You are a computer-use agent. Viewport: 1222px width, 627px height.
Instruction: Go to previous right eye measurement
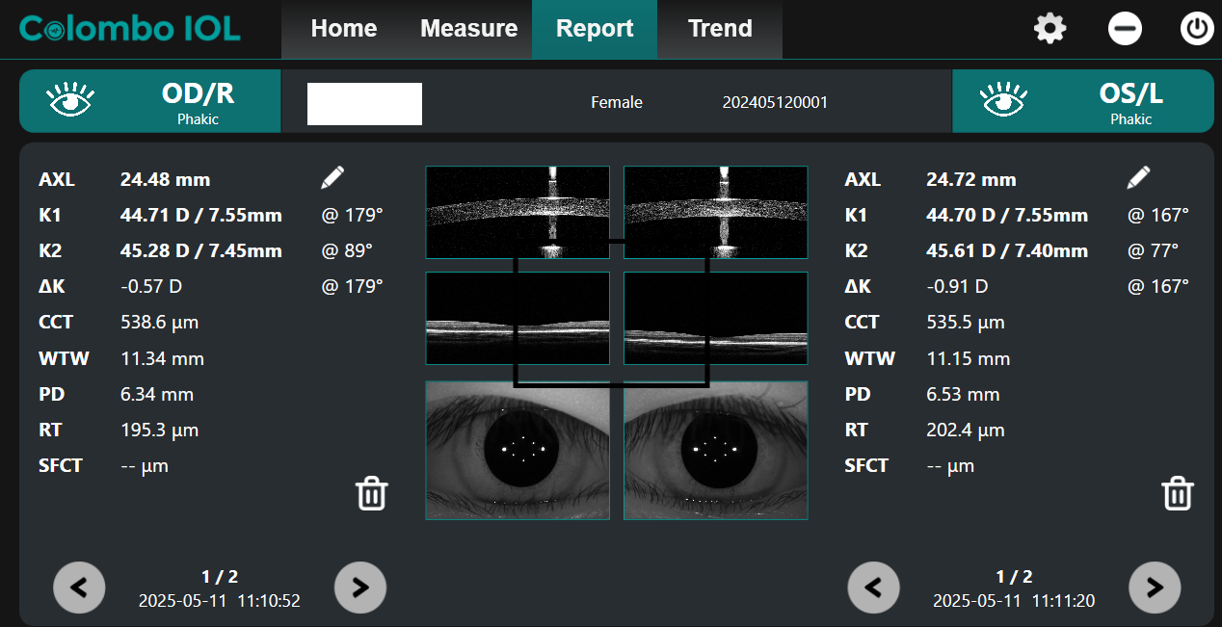(79, 587)
